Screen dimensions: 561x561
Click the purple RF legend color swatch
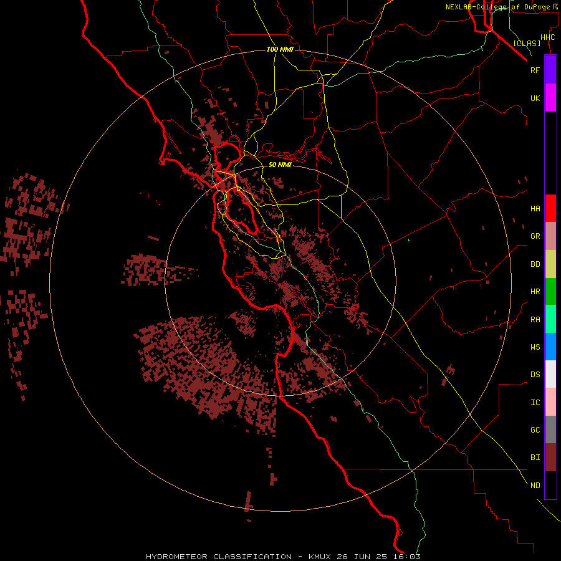(x=550, y=70)
